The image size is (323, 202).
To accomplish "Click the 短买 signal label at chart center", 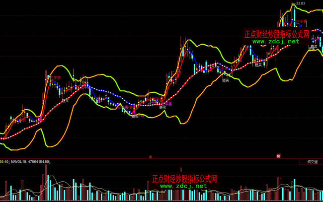I will [162, 107].
